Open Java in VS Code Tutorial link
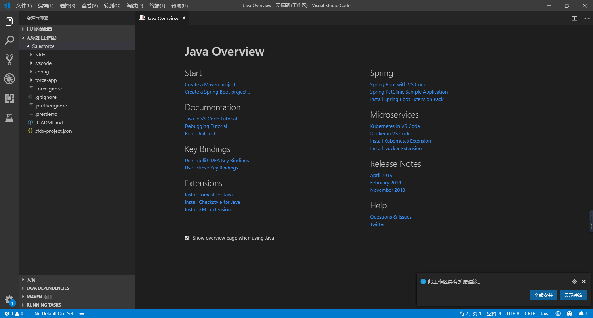 [211, 119]
